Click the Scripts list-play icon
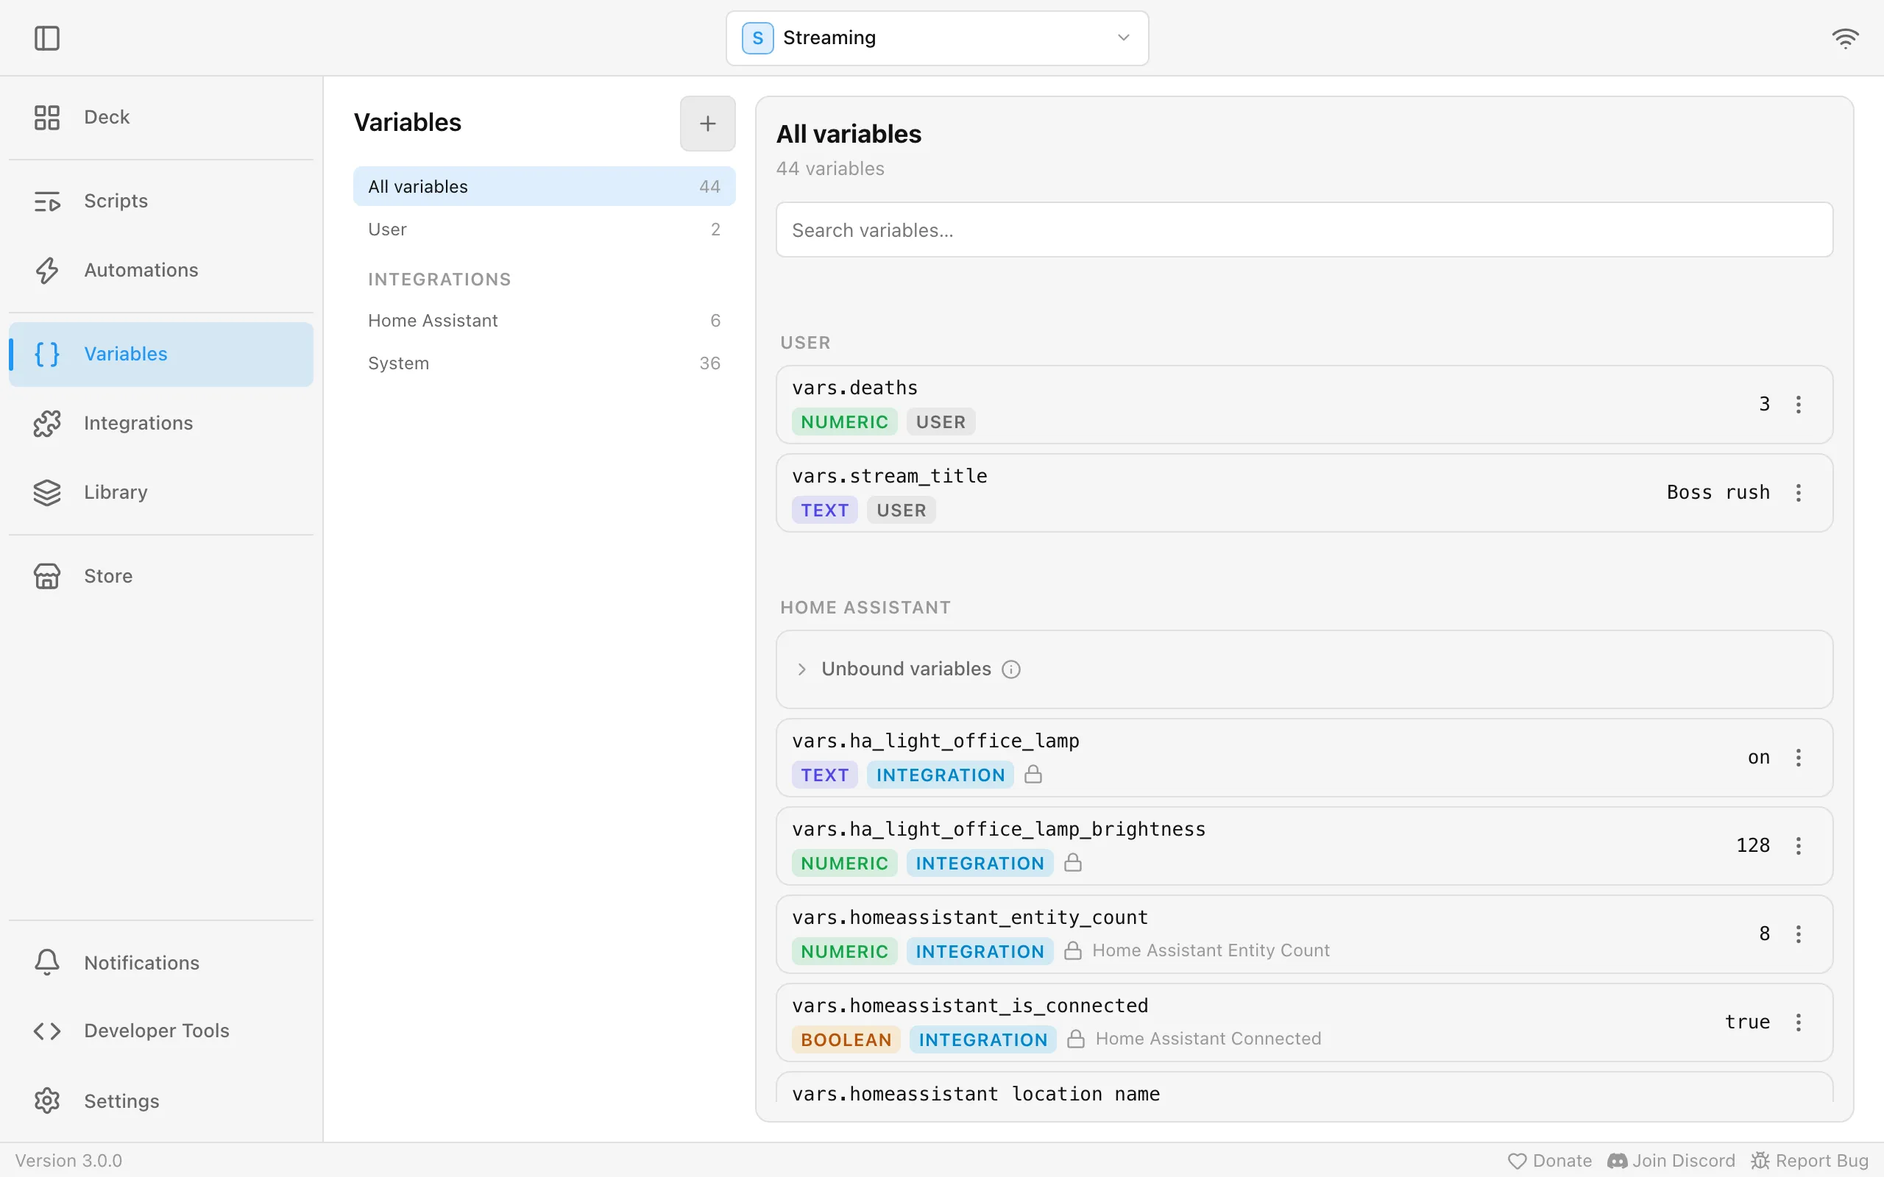 point(46,201)
